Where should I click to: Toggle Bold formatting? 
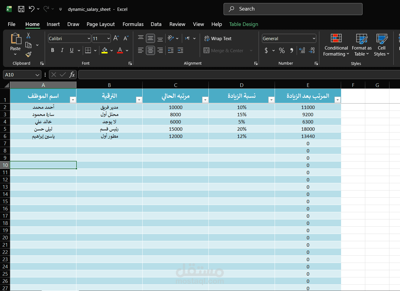click(53, 50)
